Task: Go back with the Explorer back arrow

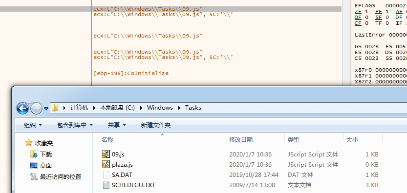Action: pos(22,108)
